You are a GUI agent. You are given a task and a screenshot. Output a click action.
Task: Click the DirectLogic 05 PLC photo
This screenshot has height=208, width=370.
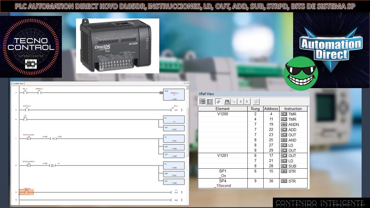tap(117, 46)
